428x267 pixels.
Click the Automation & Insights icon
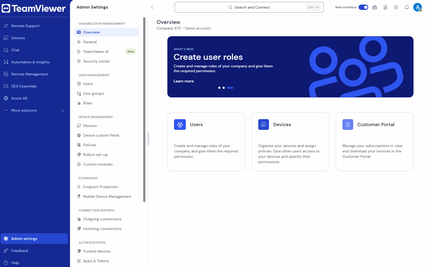[x=6, y=62]
